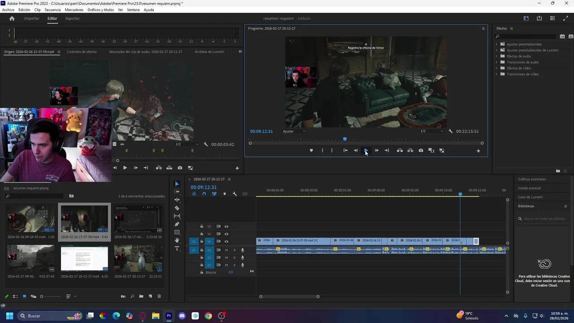Expand the Efectos de vídeo folder
Screen dimensions: 574x323
click(496, 68)
